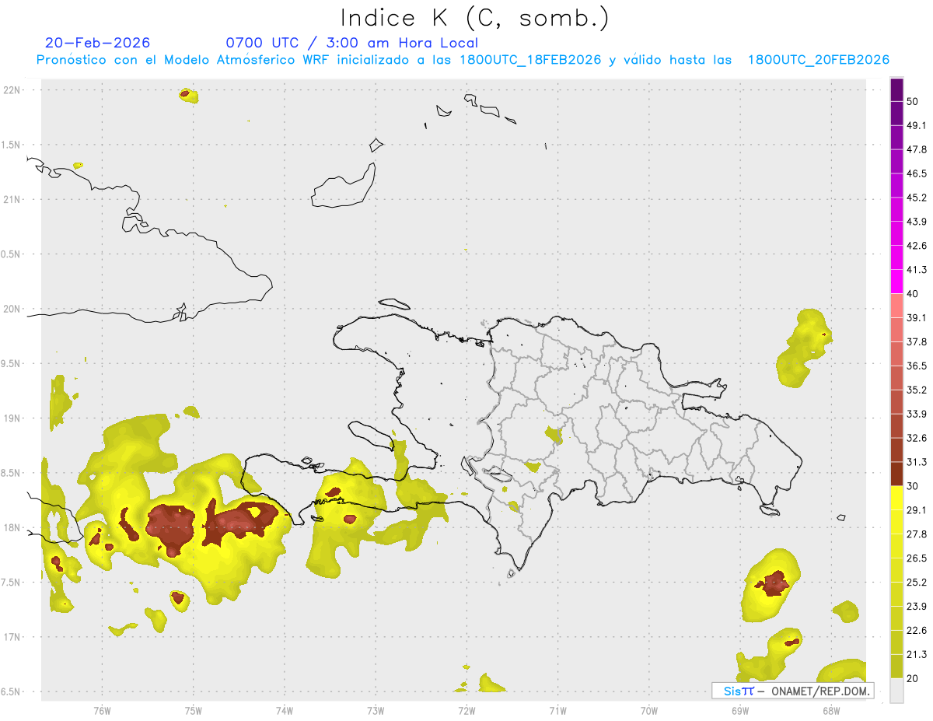This screenshot has width=933, height=721.
Task: Pick the grey swatch below the 20 mark
Action: click(896, 691)
